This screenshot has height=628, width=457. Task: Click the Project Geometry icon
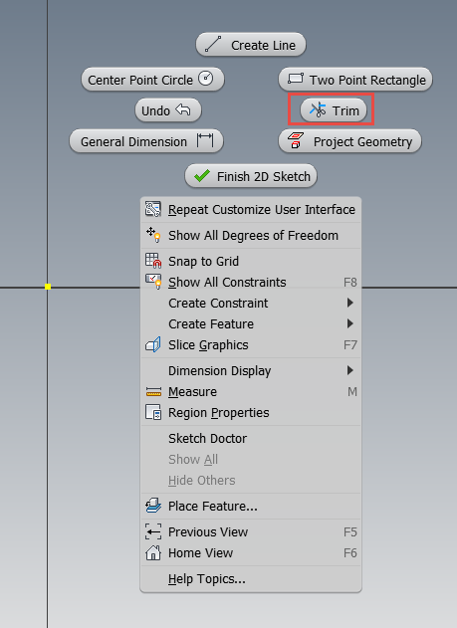296,141
